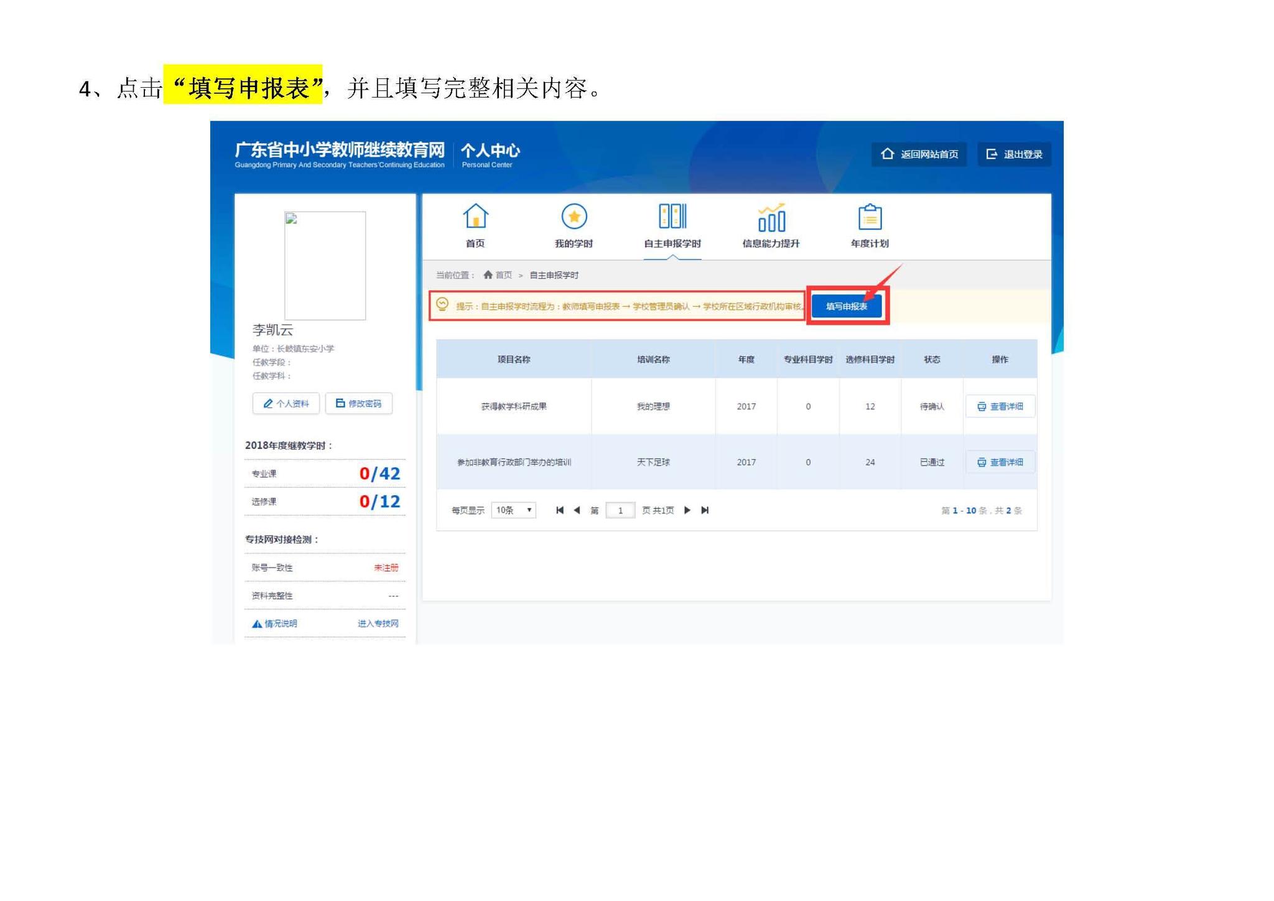Click 首页 breadcrumb link

tap(503, 275)
